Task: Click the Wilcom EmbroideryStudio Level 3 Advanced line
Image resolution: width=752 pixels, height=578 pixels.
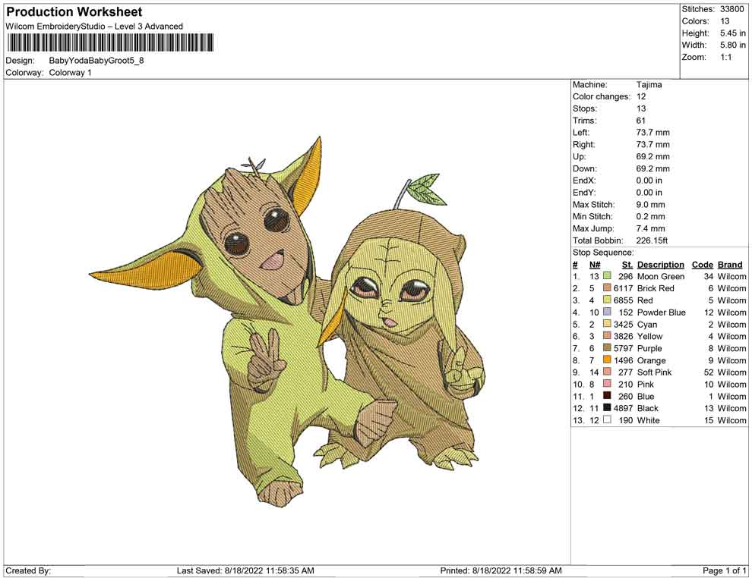Action: click(x=94, y=27)
